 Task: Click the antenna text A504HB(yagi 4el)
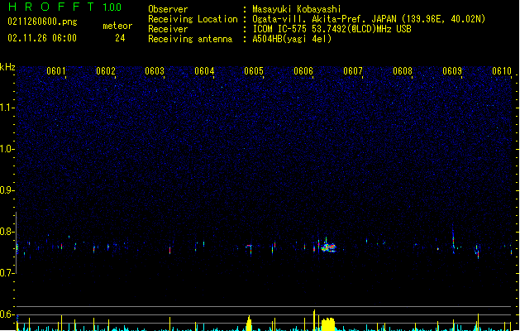292,39
